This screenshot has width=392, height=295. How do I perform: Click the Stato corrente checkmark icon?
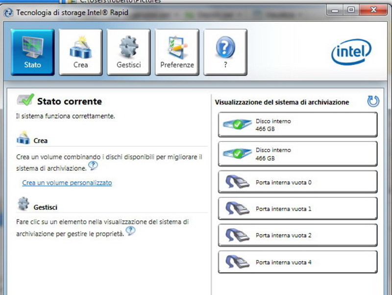(x=25, y=100)
